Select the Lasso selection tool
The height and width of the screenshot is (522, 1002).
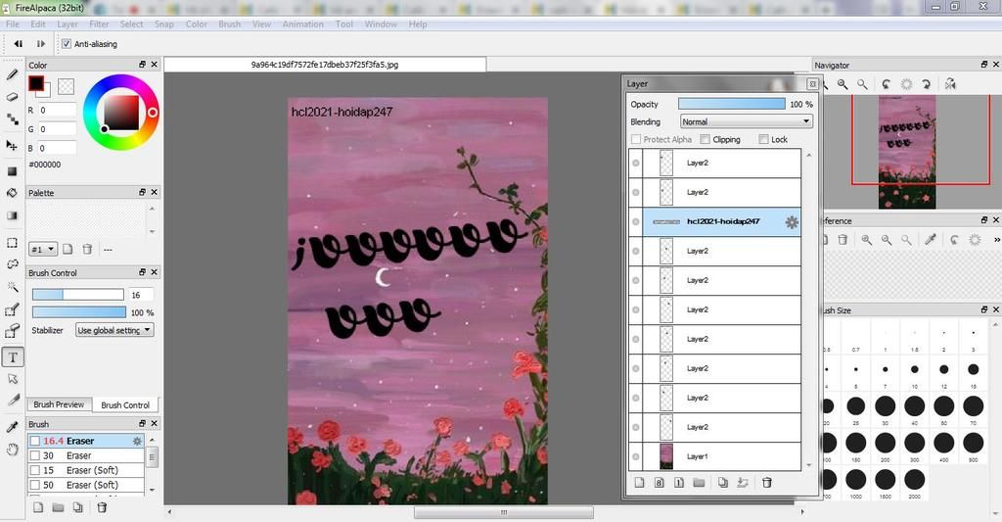12,264
